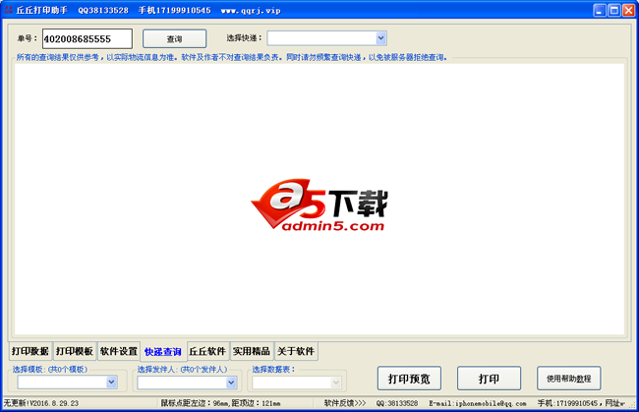Open the 选择快递 courier dropdown

pos(326,38)
